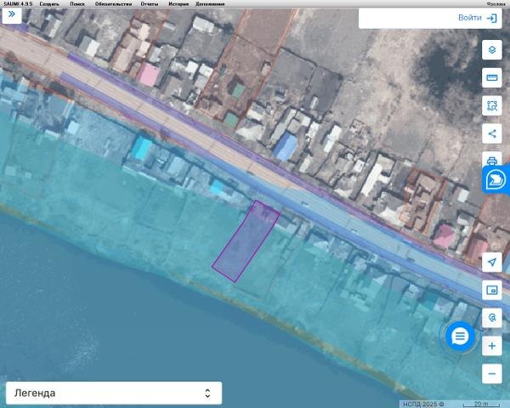Open the round blue chat menu button

coord(460,337)
